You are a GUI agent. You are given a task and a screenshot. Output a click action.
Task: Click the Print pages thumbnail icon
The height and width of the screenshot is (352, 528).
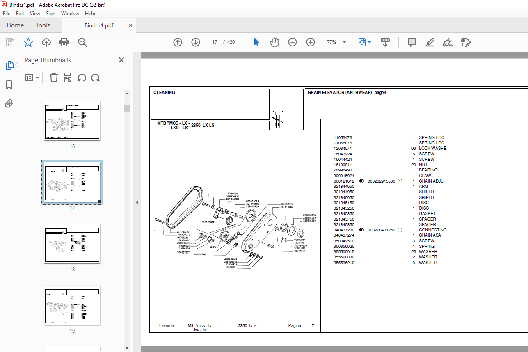tap(68, 78)
